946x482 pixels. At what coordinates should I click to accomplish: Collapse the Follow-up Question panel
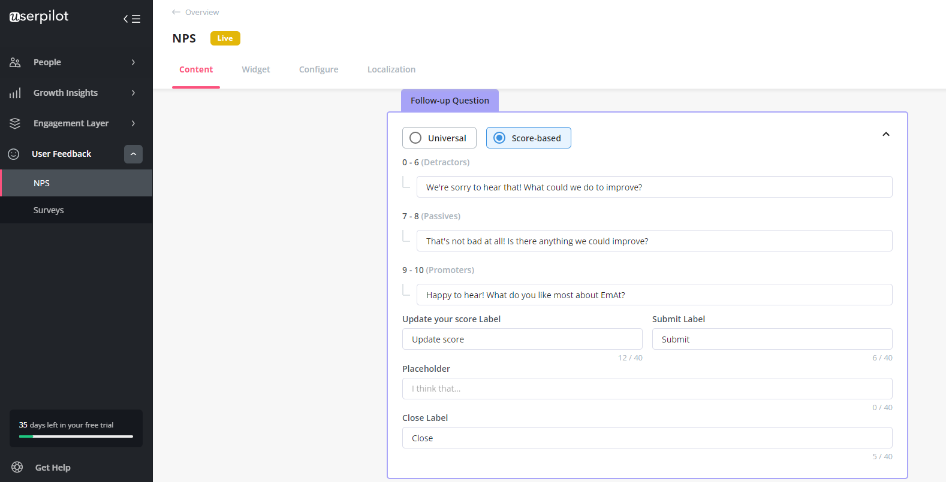(885, 134)
